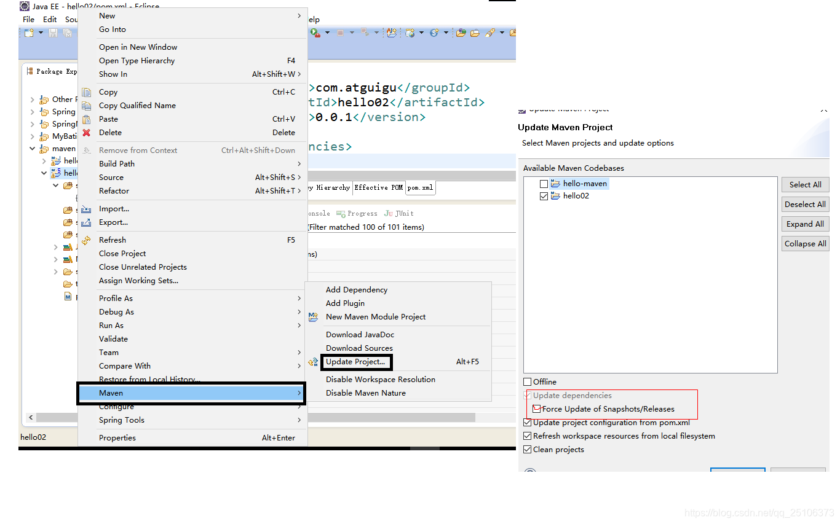Image resolution: width=840 pixels, height=524 pixels.
Task: Open the Edit menu in menu bar
Action: tap(50, 20)
